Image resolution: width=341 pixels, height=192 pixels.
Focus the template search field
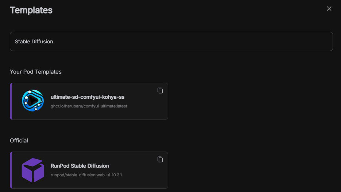click(171, 42)
